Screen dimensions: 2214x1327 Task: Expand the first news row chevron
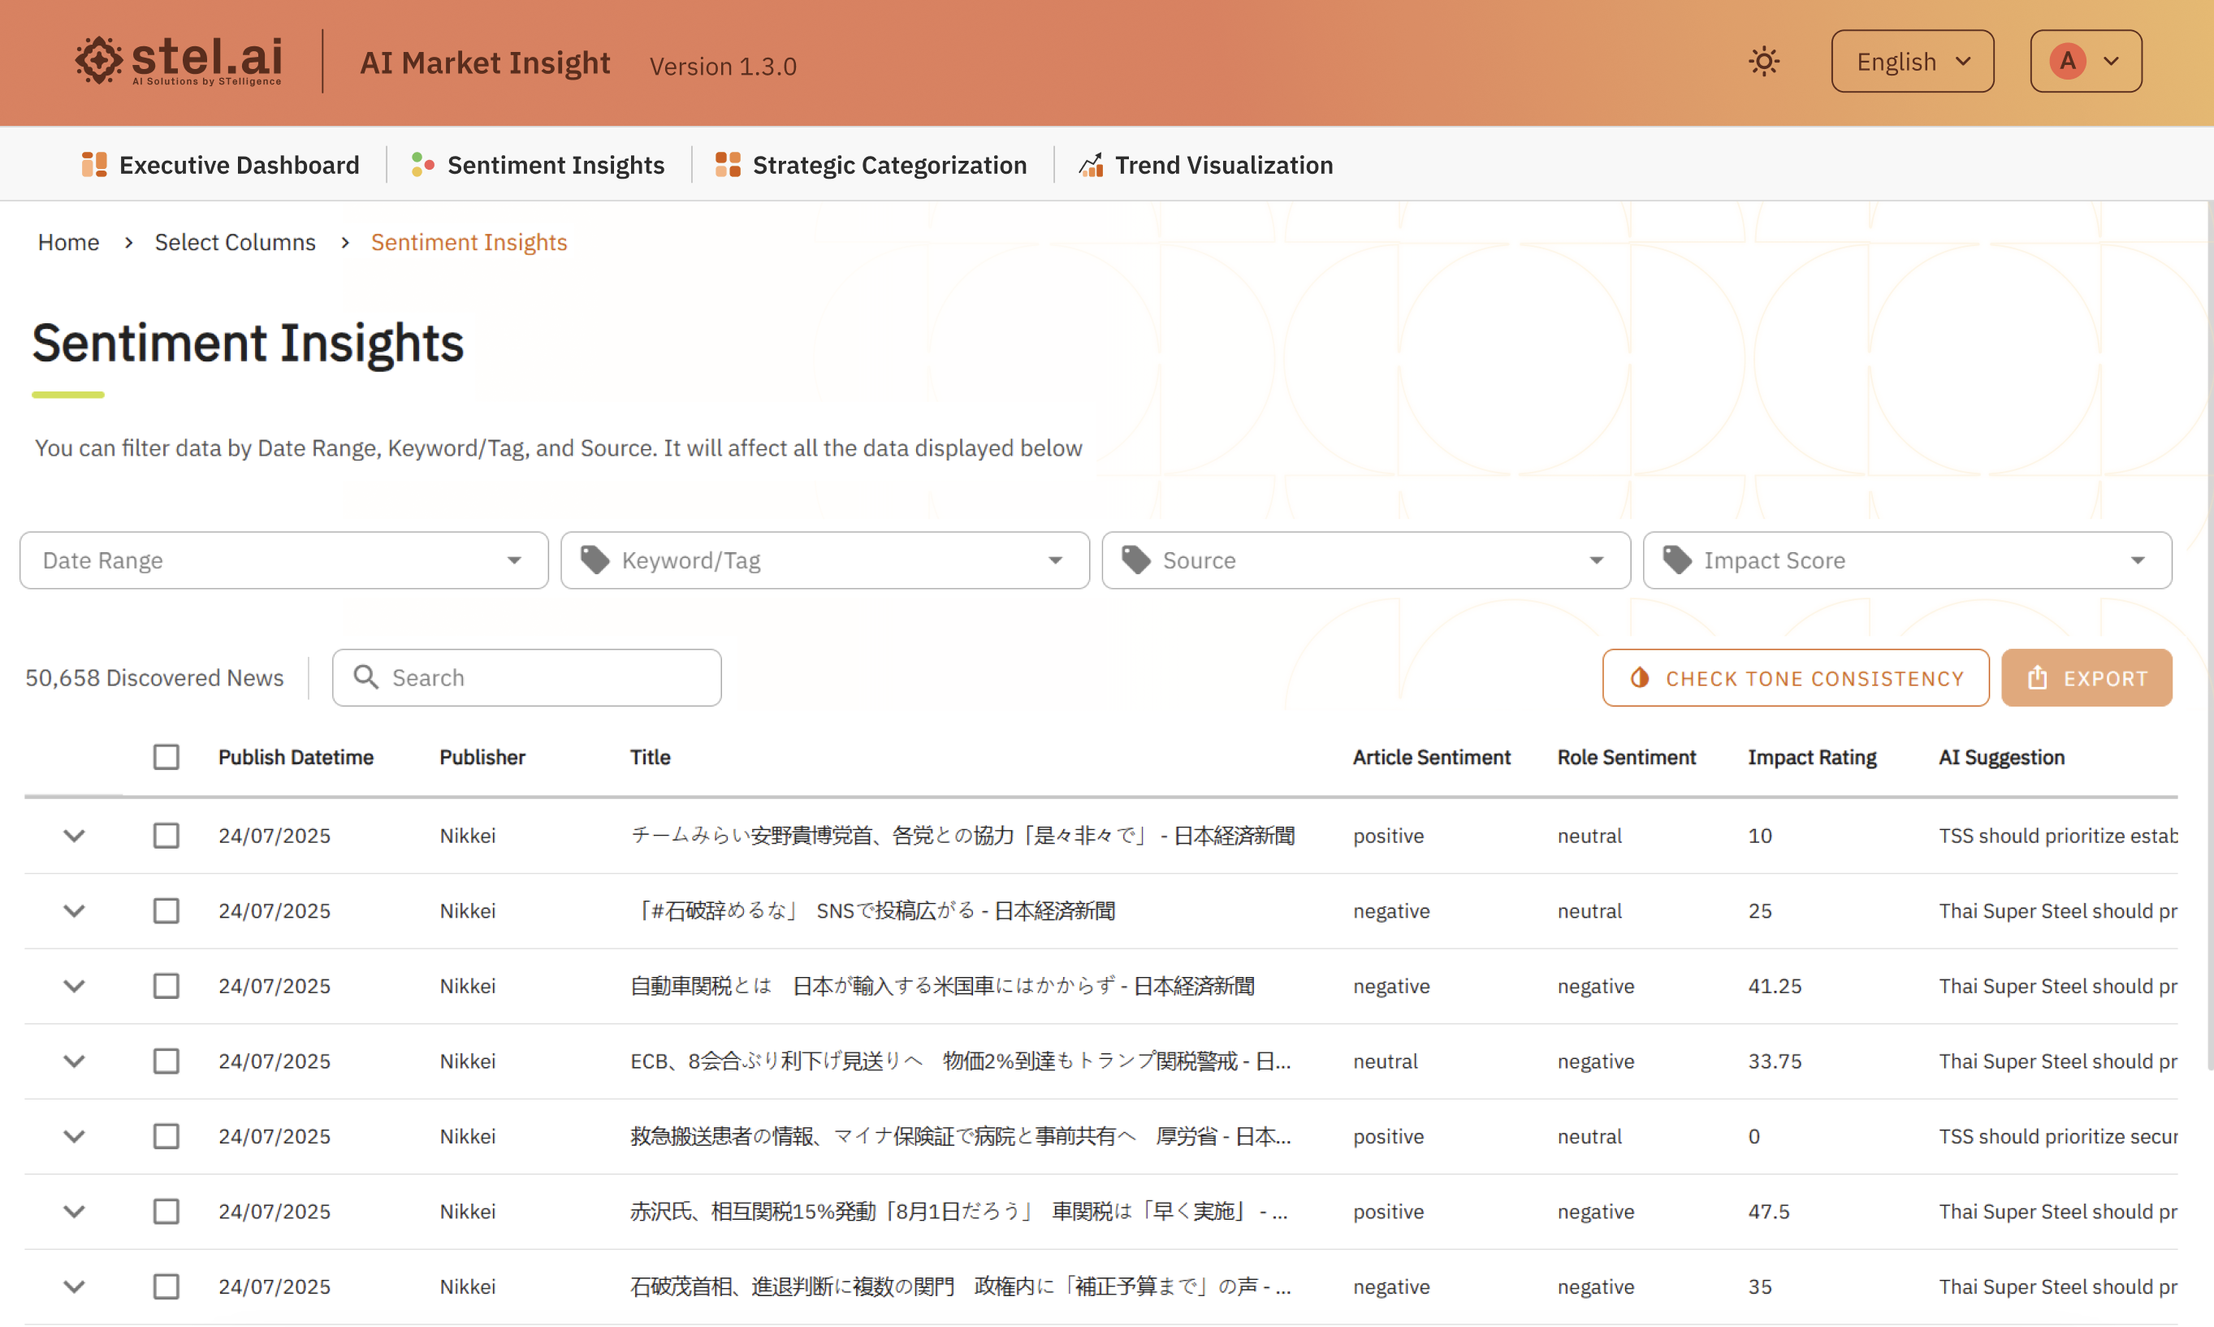(74, 835)
